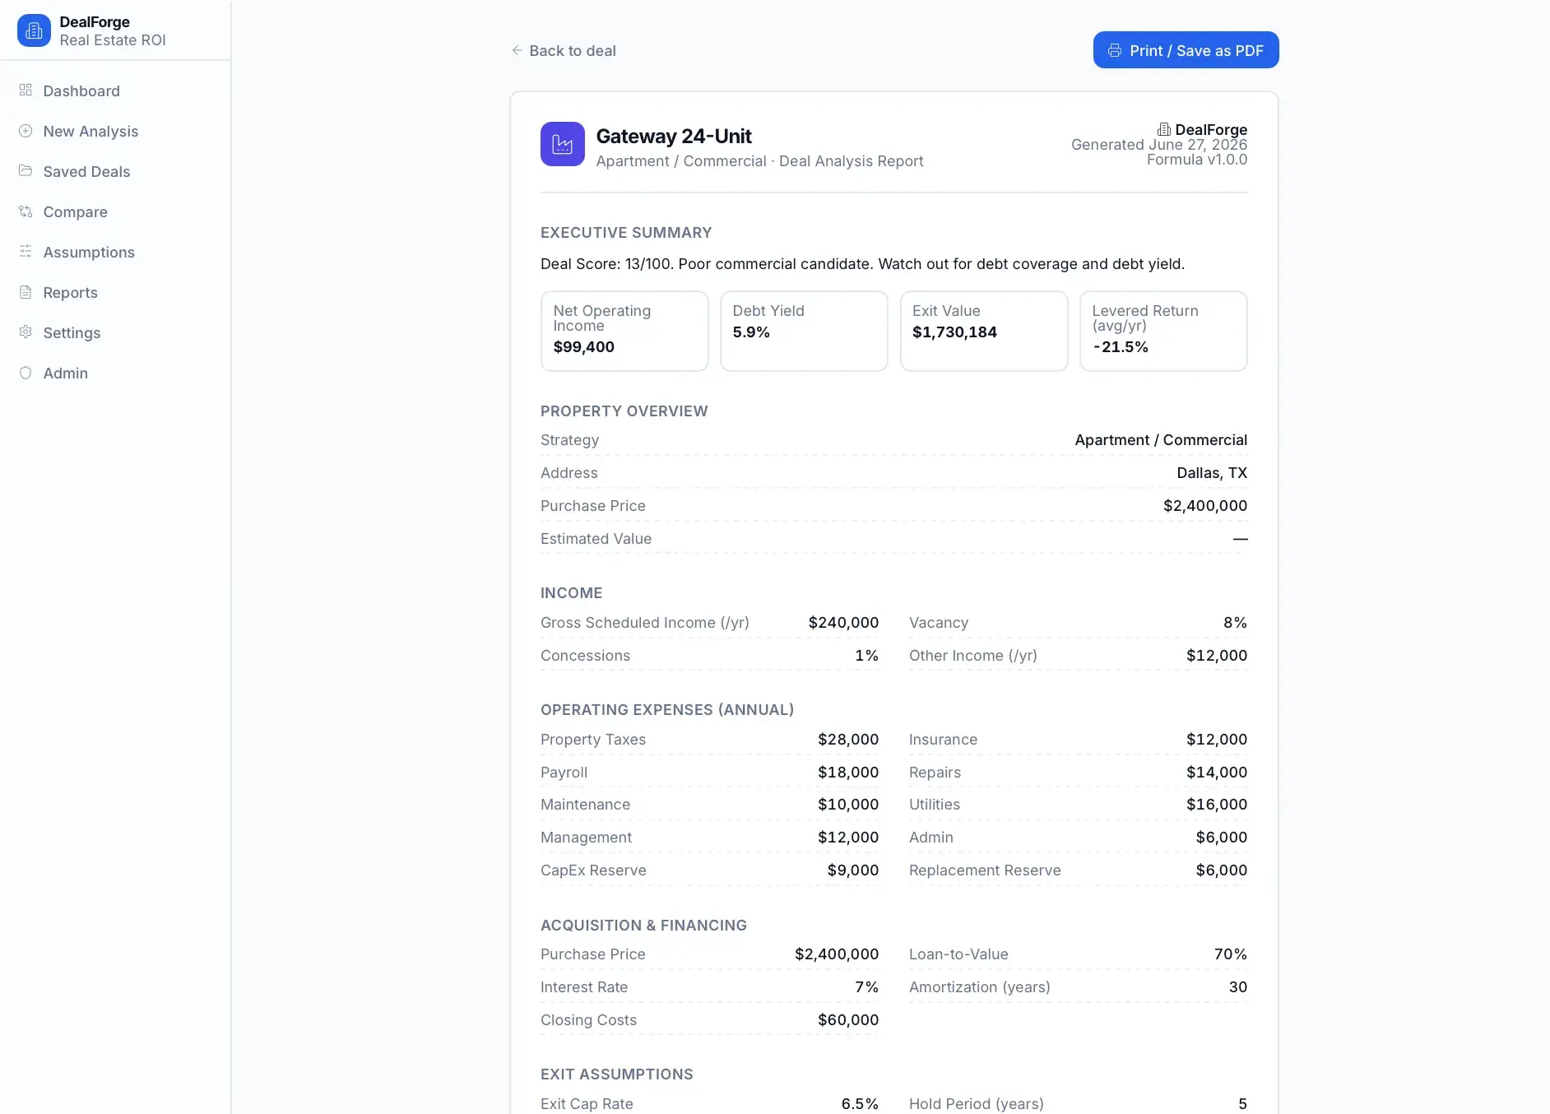
Task: Click Payroll $18,000 value
Action: [848, 773]
